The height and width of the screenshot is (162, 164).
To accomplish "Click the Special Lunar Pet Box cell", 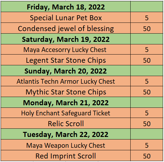I will click(x=66, y=17).
